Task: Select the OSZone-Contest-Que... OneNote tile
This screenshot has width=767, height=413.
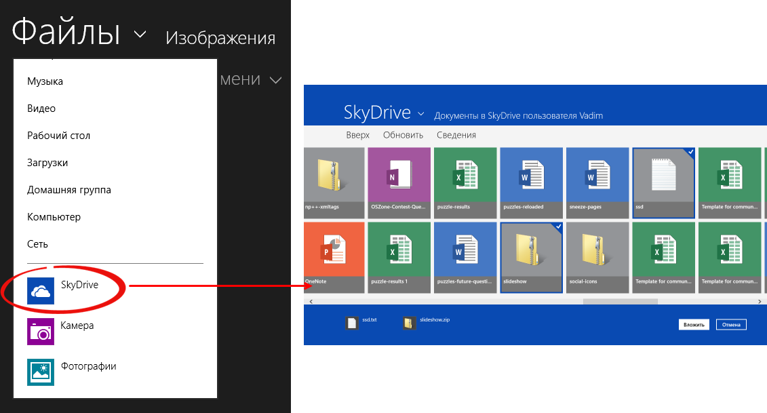Action: tap(399, 182)
